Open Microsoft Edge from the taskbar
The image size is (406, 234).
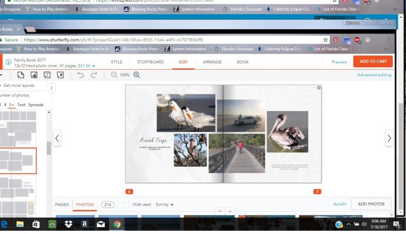[4, 224]
